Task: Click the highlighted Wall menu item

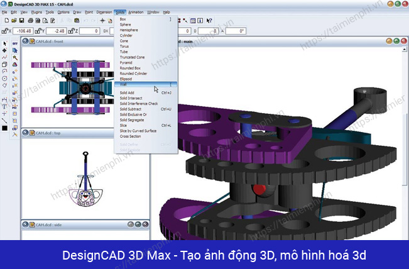Action: point(146,84)
